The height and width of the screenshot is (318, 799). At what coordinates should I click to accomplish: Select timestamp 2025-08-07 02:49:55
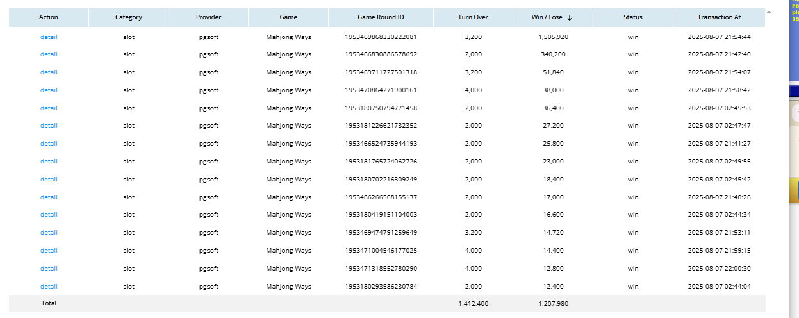(720, 162)
